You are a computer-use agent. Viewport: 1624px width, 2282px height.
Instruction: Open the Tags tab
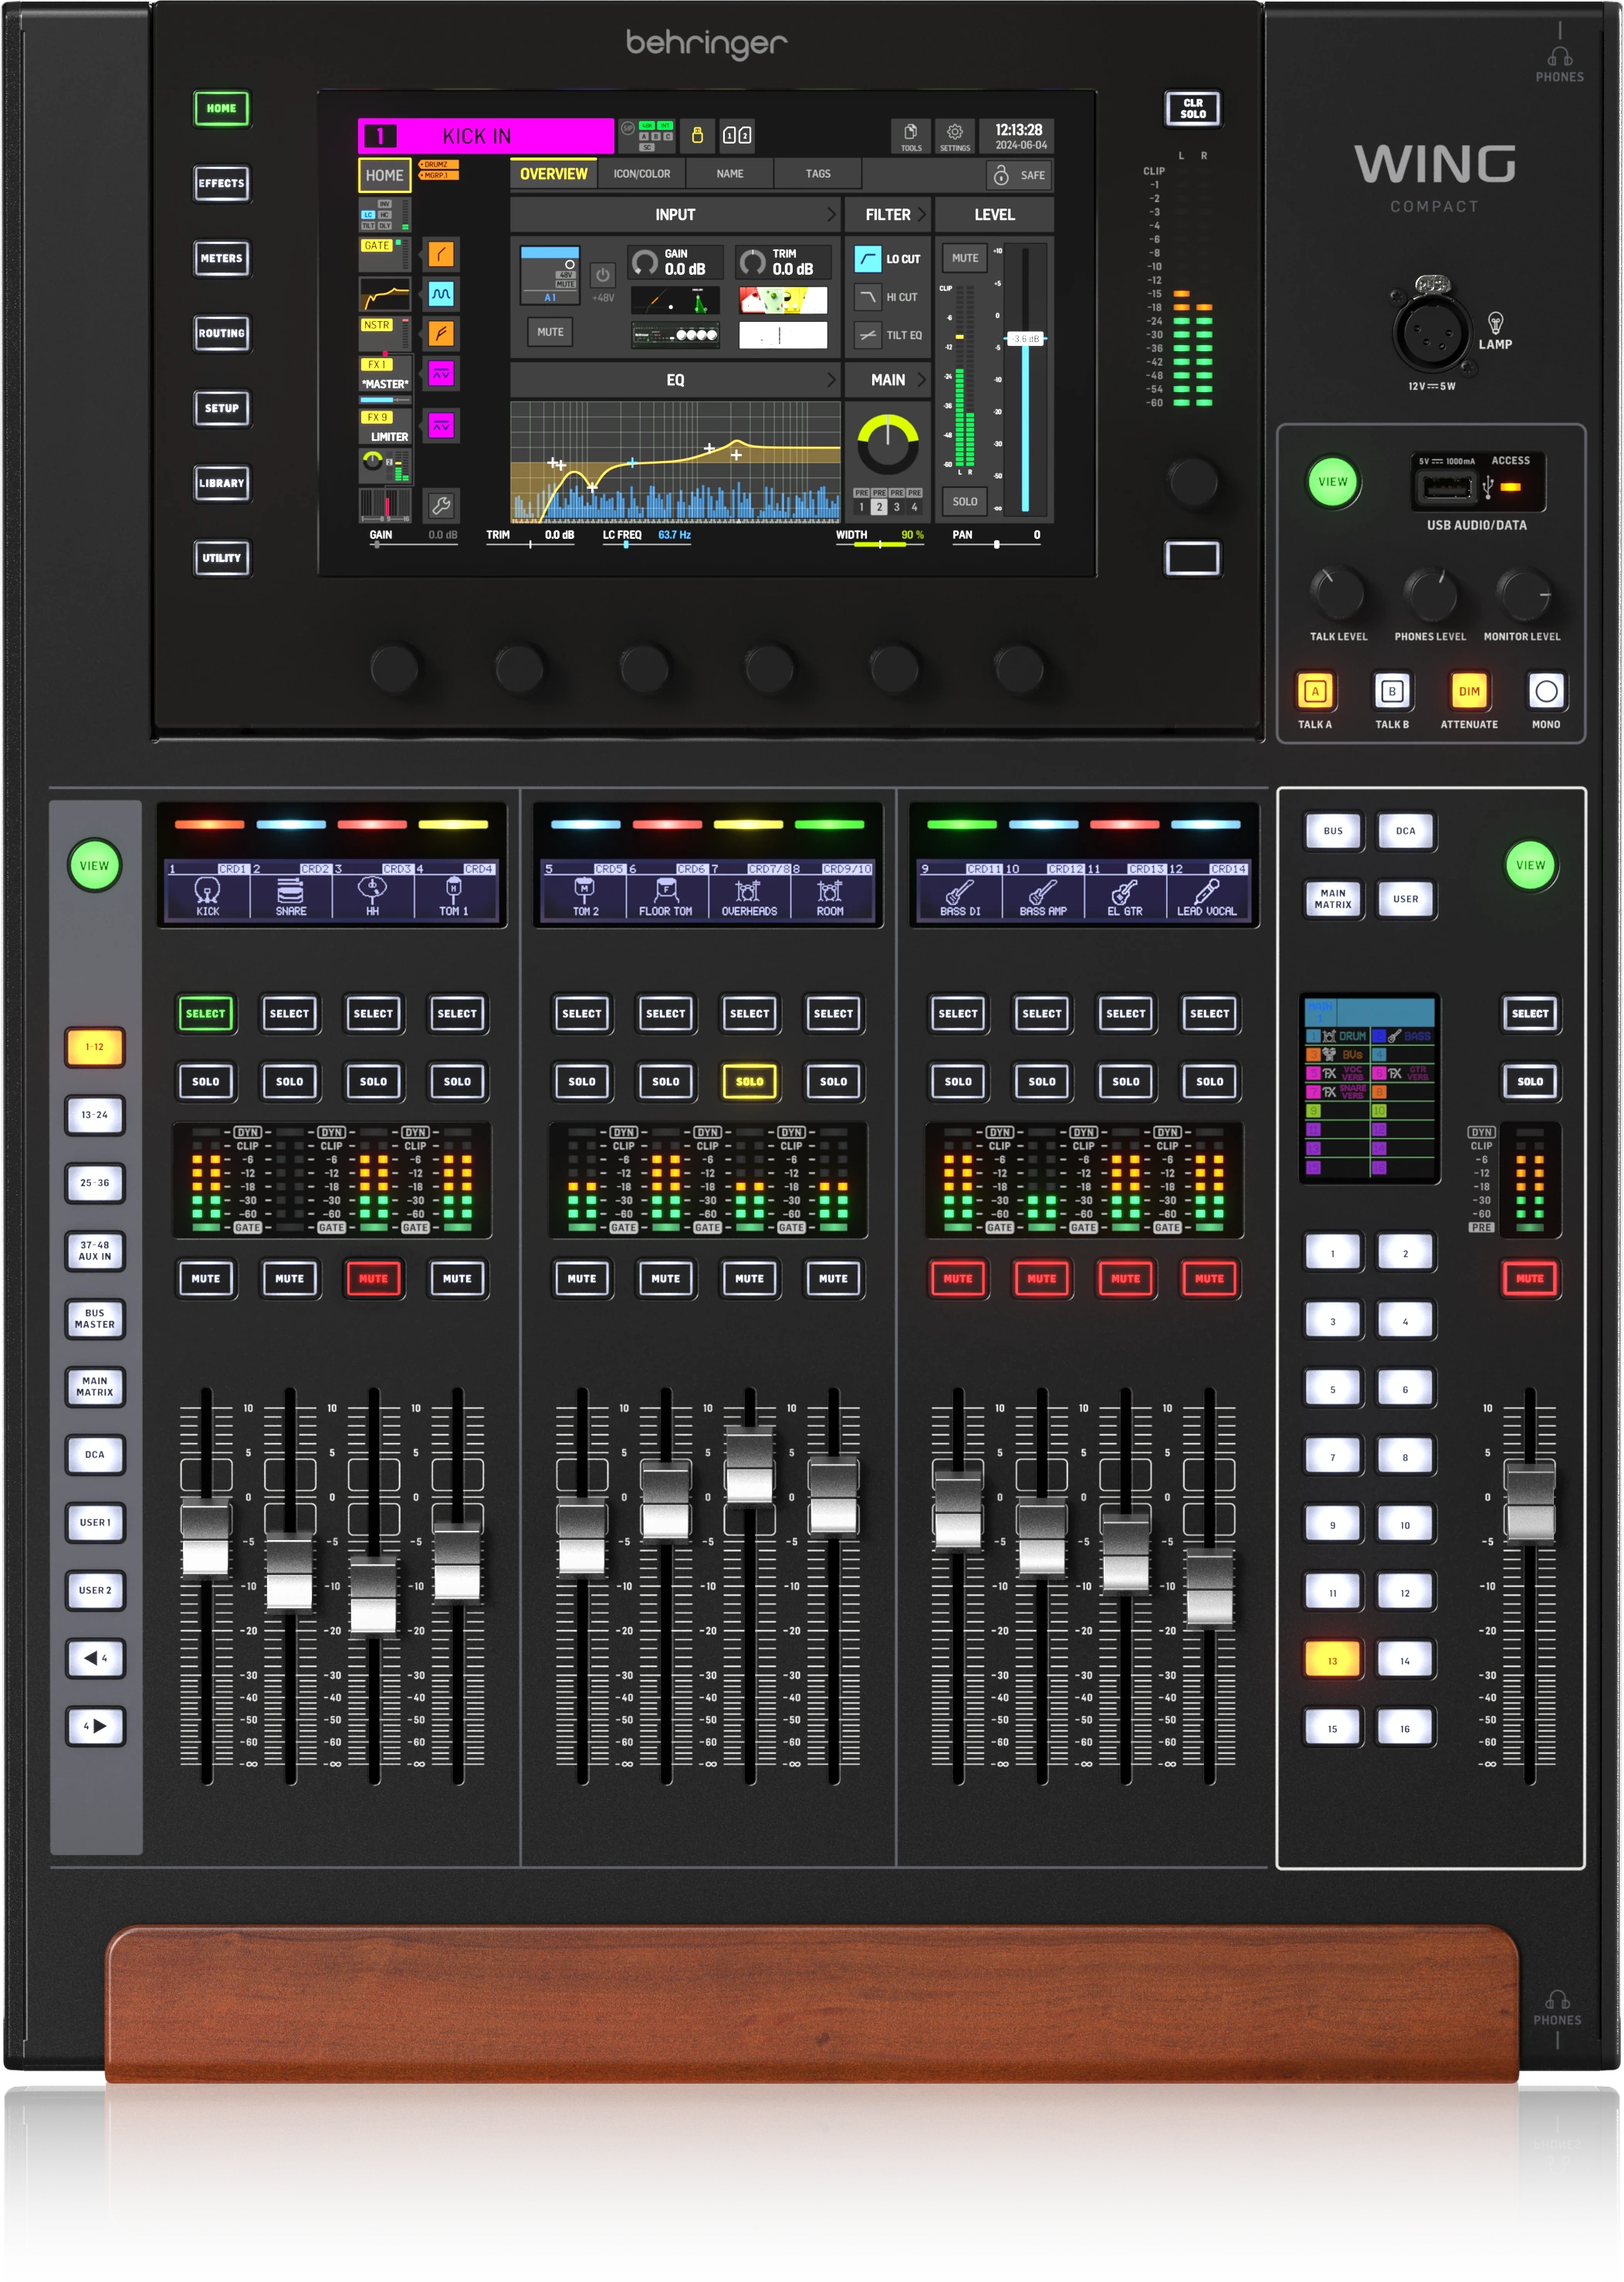pos(818,174)
